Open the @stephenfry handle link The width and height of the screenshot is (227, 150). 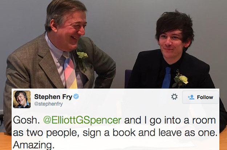[x=49, y=104]
